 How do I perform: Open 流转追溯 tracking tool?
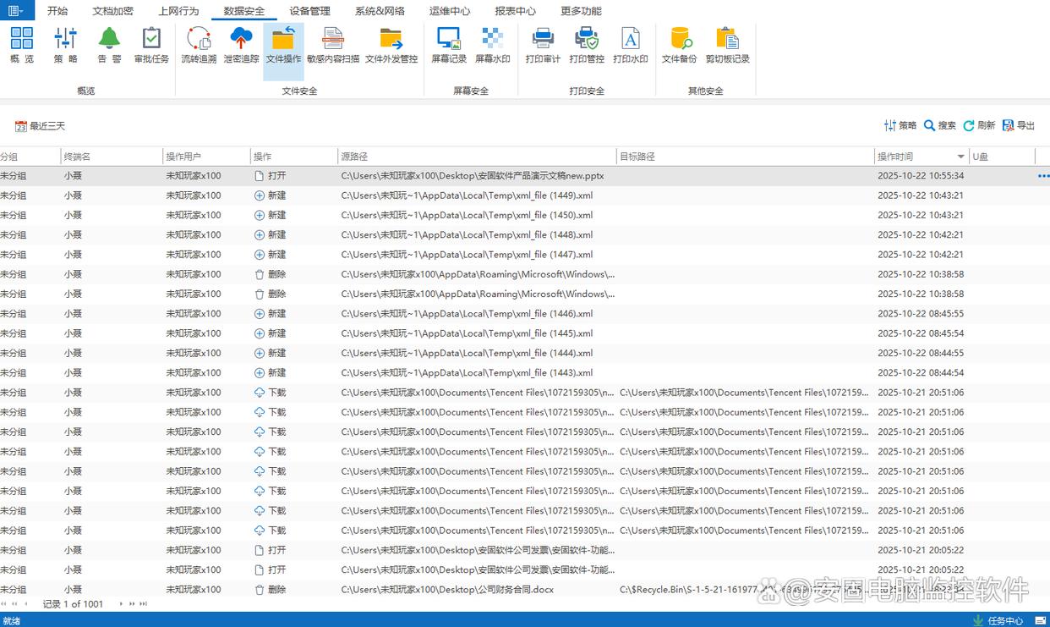[199, 46]
